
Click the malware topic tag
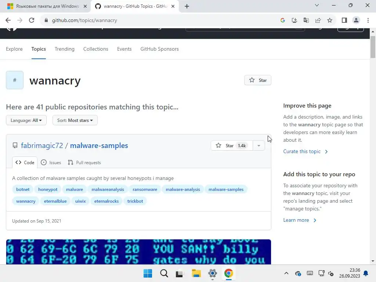pyautogui.click(x=75, y=189)
